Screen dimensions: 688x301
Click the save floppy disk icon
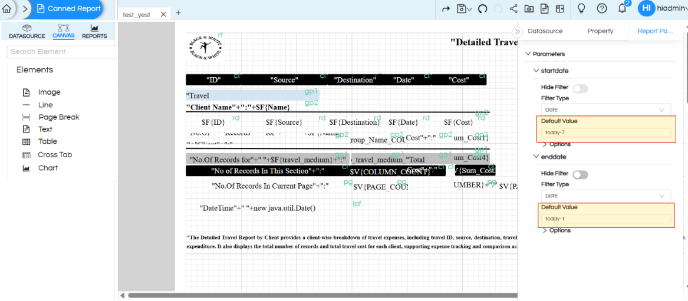(x=461, y=9)
